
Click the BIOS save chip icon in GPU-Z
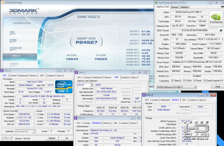221,30
